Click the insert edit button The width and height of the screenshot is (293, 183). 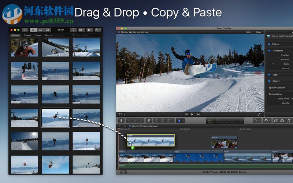coord(163,121)
